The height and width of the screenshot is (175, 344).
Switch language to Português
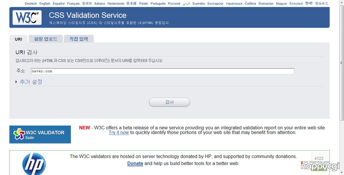click(x=158, y=3)
